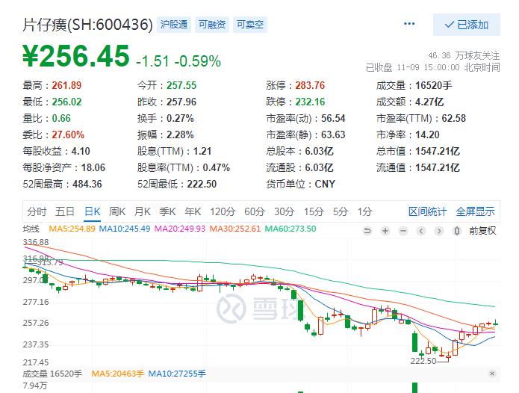Click the 跌停 value 232.16
This screenshot has height=393, width=519.
click(x=310, y=102)
